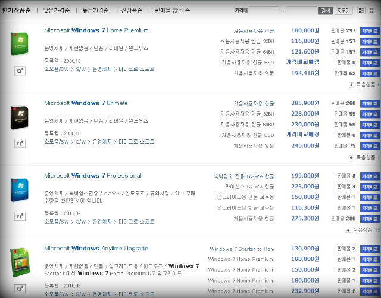Open 라이센스 GGWA 한글 option
This screenshot has width=381, height=298.
pyautogui.click(x=249, y=187)
